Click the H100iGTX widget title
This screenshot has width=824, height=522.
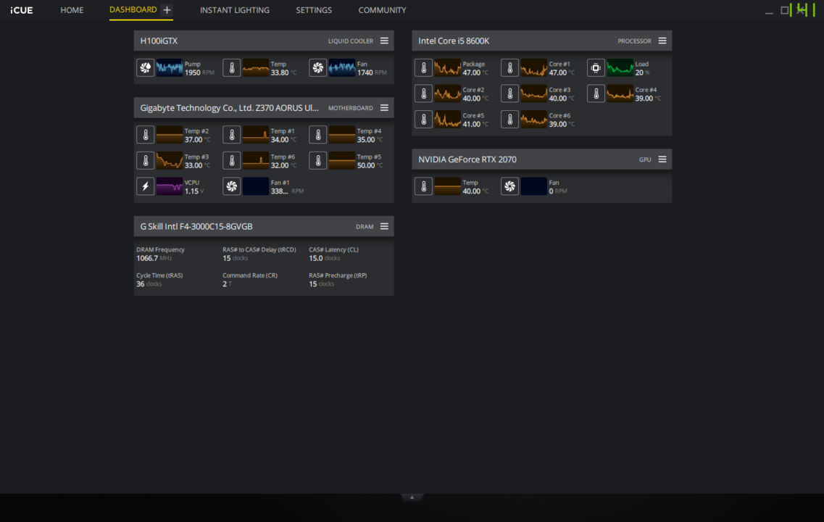159,41
